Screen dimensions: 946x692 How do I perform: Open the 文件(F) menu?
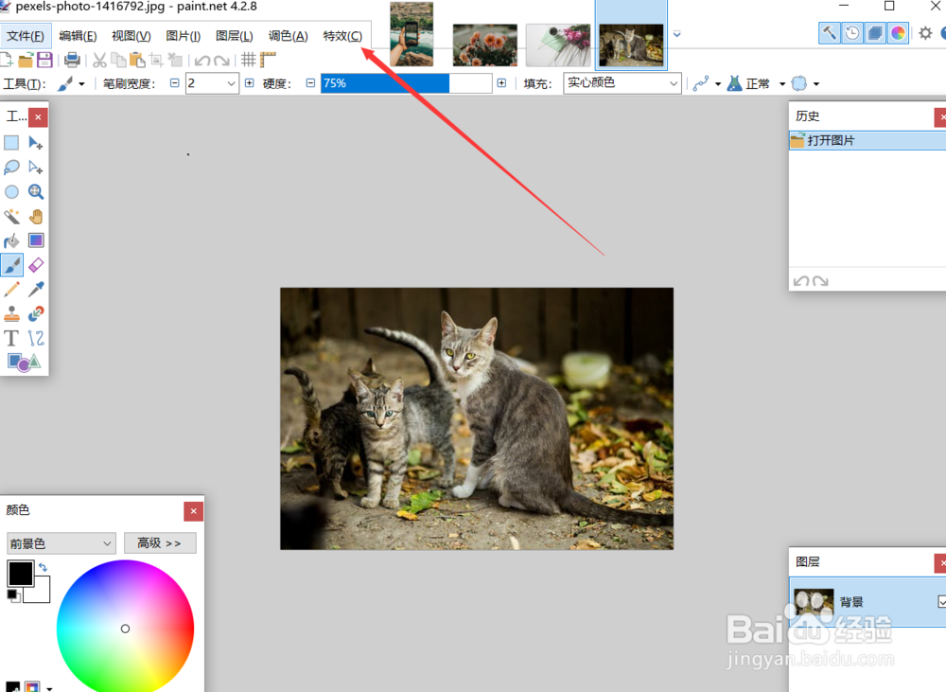[26, 36]
